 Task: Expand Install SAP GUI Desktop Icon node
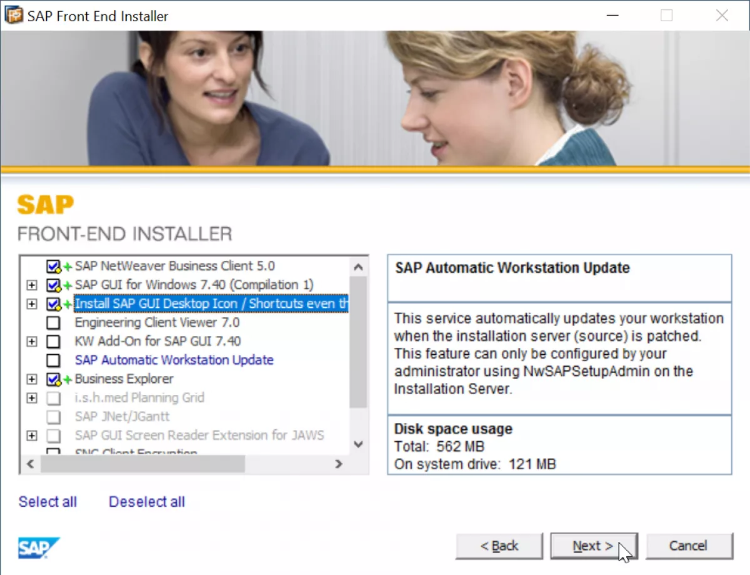pyautogui.click(x=32, y=304)
